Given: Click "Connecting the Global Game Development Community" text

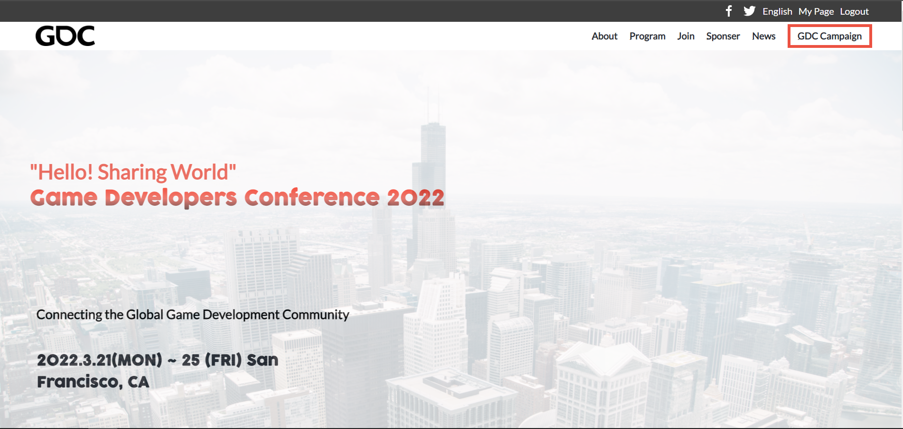Looking at the screenshot, I should [x=193, y=315].
